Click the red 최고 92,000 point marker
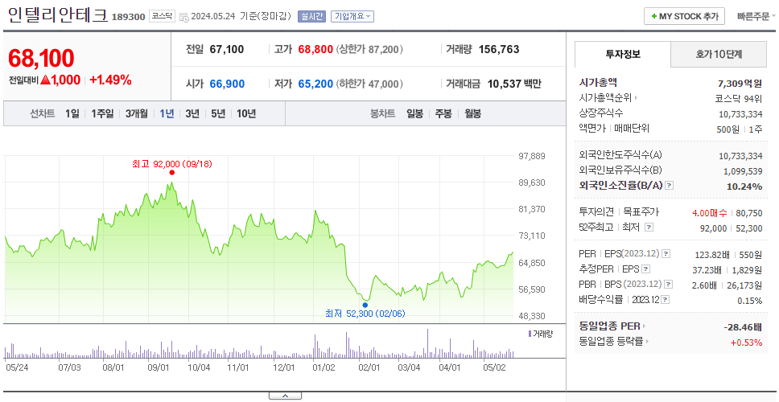Image resolution: width=779 pixels, height=402 pixels. [172, 173]
